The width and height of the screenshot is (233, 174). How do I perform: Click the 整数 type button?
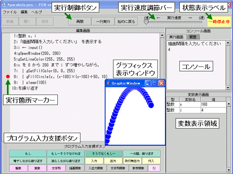click(19, 168)
